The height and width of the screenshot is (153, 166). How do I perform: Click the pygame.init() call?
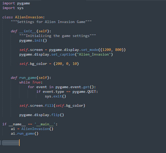(x=33, y=41)
